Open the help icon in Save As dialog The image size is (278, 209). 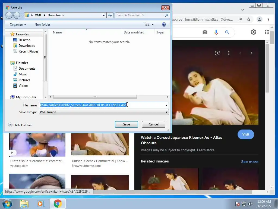164,24
